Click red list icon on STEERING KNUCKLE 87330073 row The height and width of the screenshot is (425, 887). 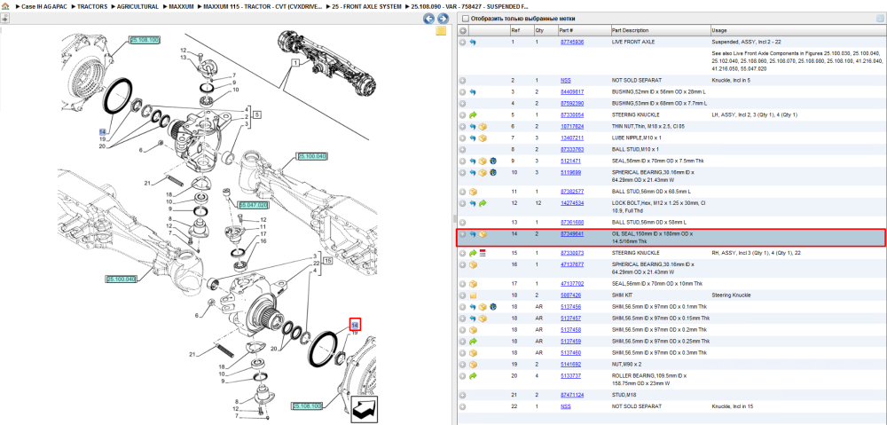pyautogui.click(x=483, y=252)
